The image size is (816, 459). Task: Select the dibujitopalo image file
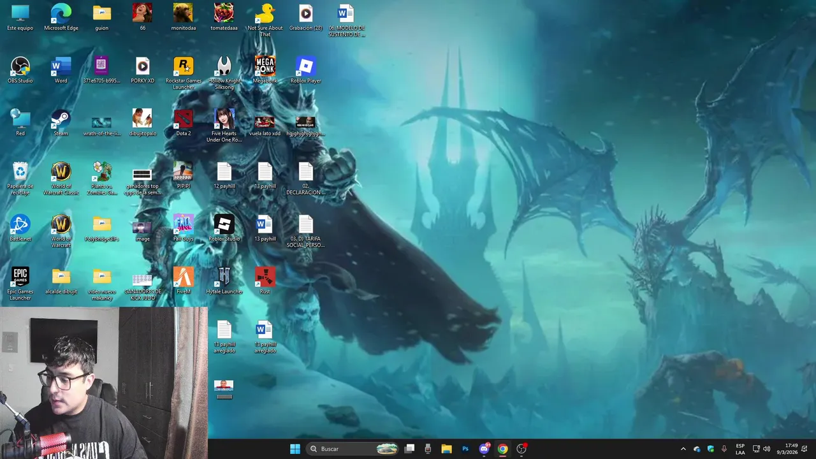142,123
